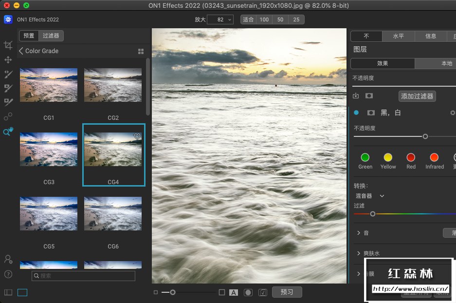Click the gear settings icon for 黑,白 filter
The height and width of the screenshot is (303, 456).
[x=453, y=113]
